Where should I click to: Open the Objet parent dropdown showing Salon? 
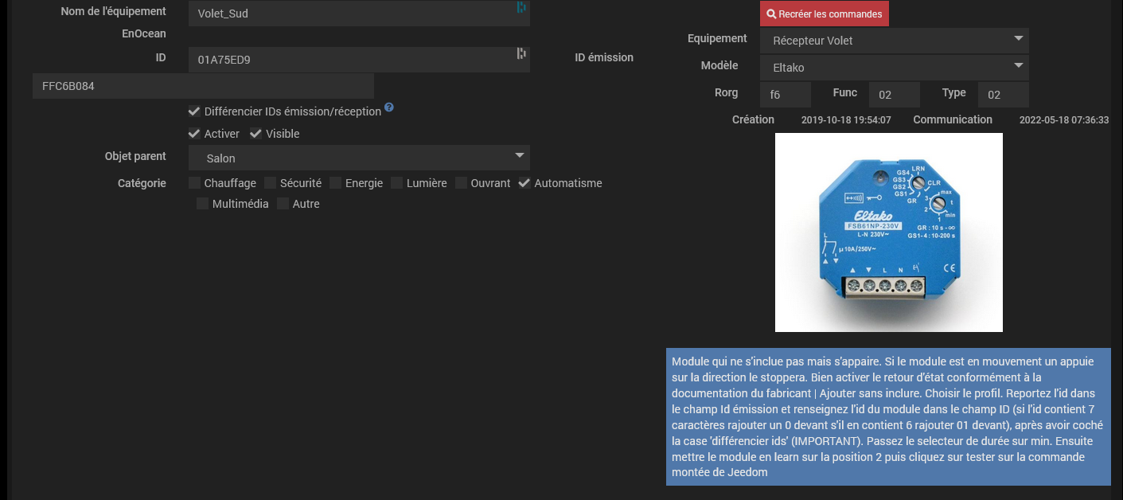pyautogui.click(x=359, y=158)
